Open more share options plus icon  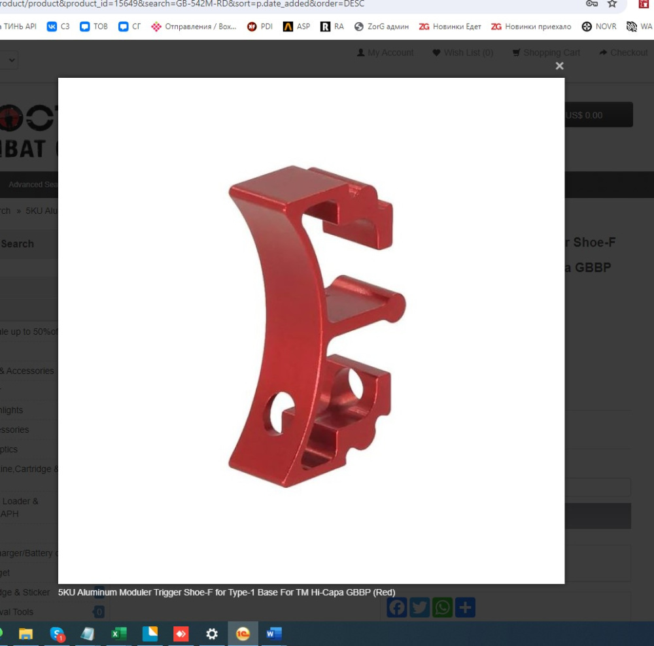465,607
